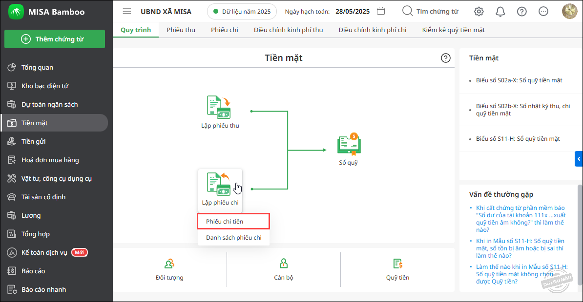Open notifications bell icon
This screenshot has height=302, width=583.
coord(500,12)
